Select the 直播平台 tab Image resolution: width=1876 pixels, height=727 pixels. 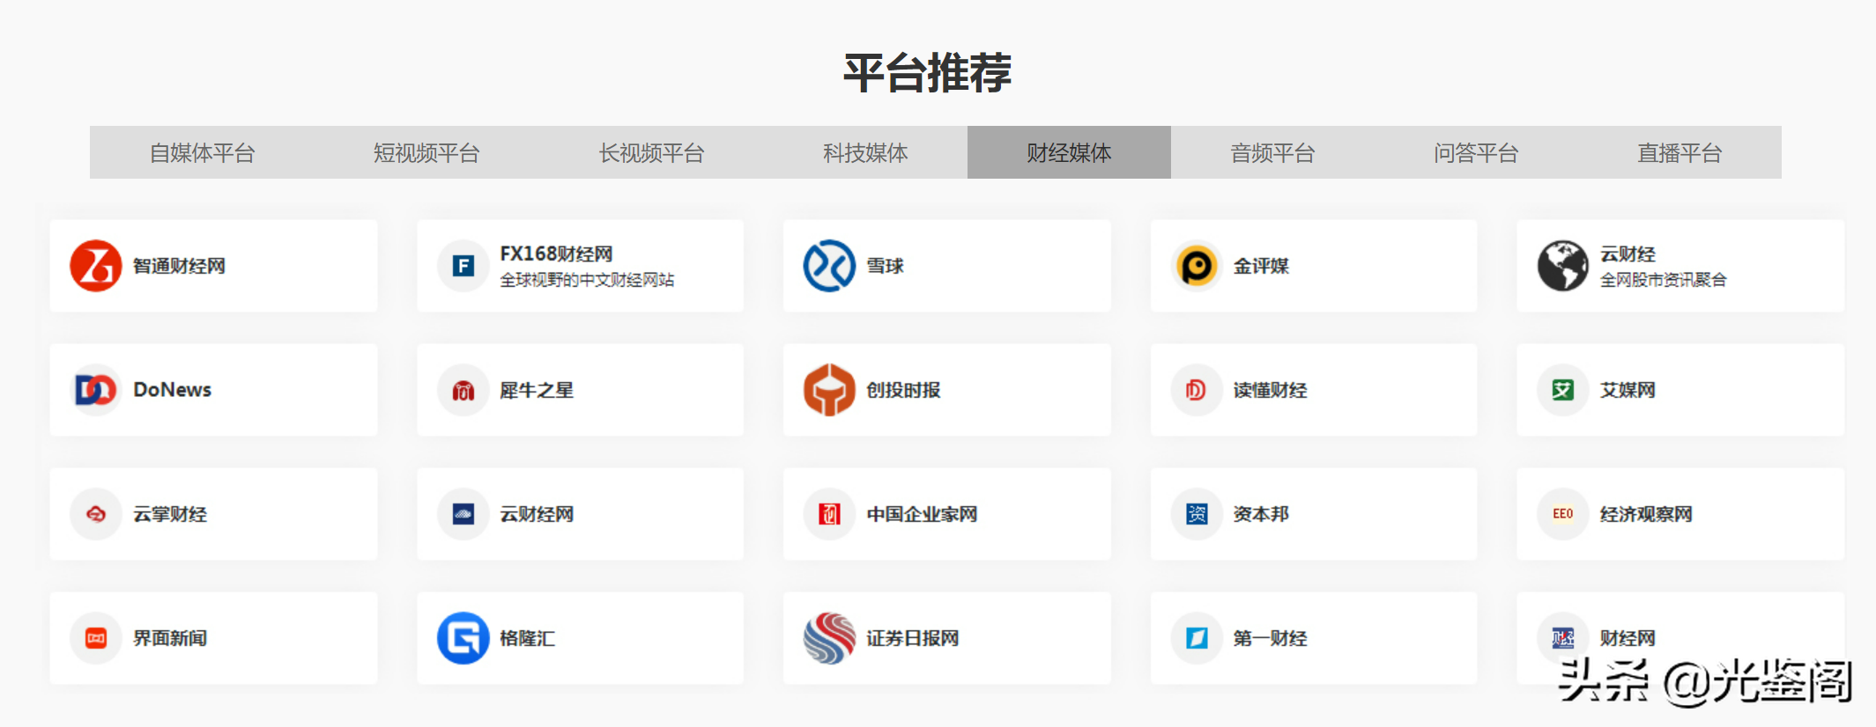pyautogui.click(x=1679, y=153)
